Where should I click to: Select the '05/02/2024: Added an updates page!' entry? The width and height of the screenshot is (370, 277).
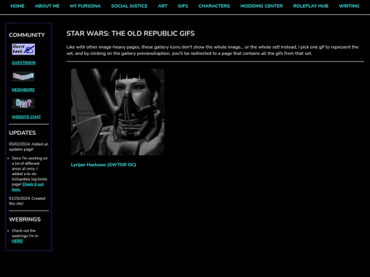click(x=29, y=147)
